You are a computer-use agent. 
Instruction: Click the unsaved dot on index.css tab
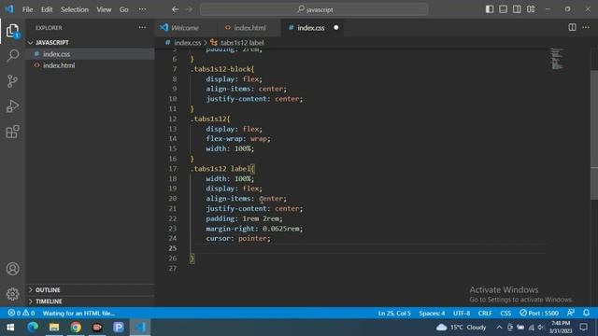click(336, 27)
